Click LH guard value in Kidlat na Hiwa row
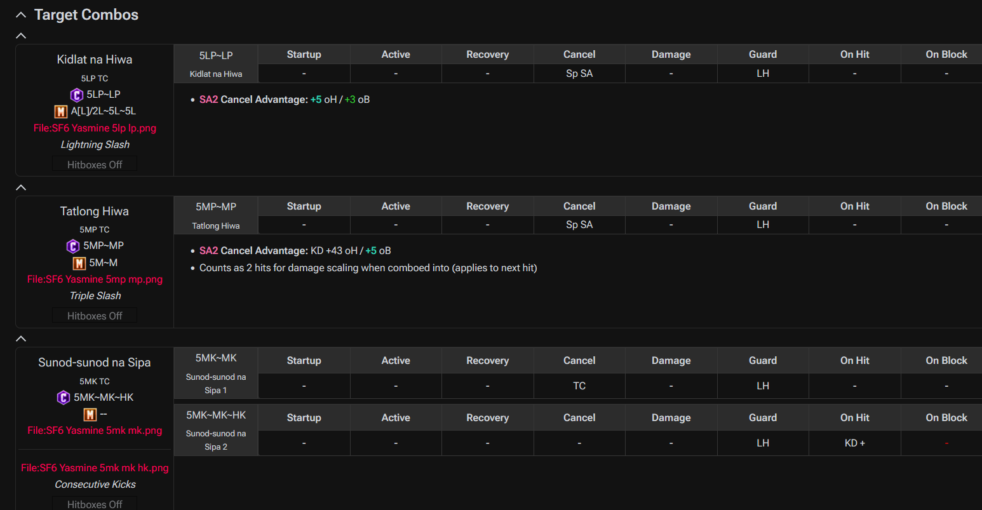The width and height of the screenshot is (982, 510). click(x=763, y=74)
